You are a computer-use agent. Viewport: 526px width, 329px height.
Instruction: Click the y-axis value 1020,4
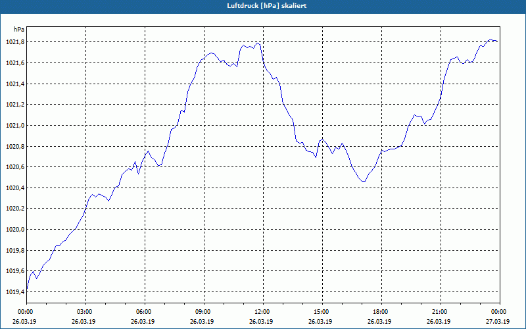15,188
